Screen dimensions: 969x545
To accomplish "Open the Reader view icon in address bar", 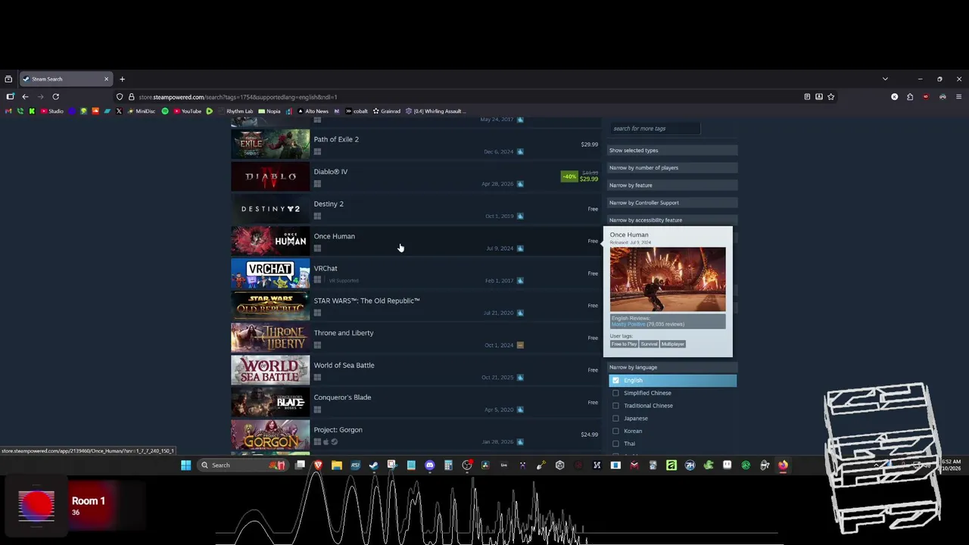I will pyautogui.click(x=807, y=97).
